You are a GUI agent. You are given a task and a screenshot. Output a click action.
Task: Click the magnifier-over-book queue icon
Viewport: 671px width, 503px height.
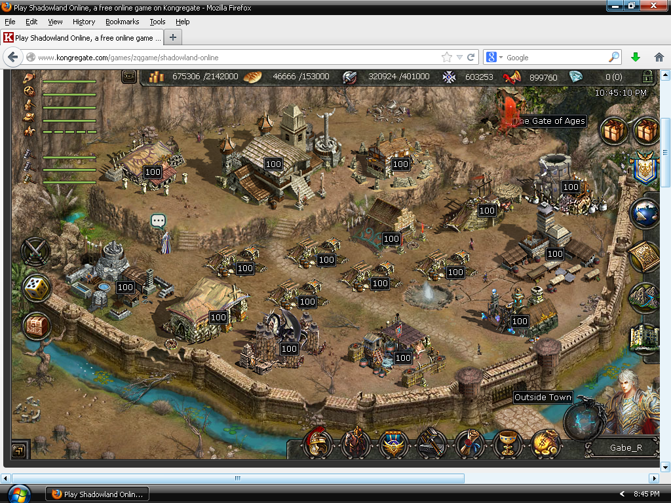[29, 117]
